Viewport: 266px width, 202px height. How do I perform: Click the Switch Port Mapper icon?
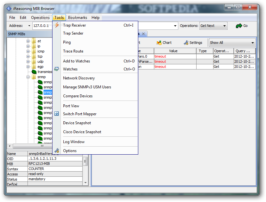(x=57, y=114)
